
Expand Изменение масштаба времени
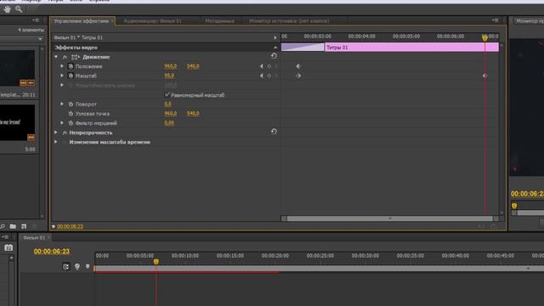coord(56,142)
